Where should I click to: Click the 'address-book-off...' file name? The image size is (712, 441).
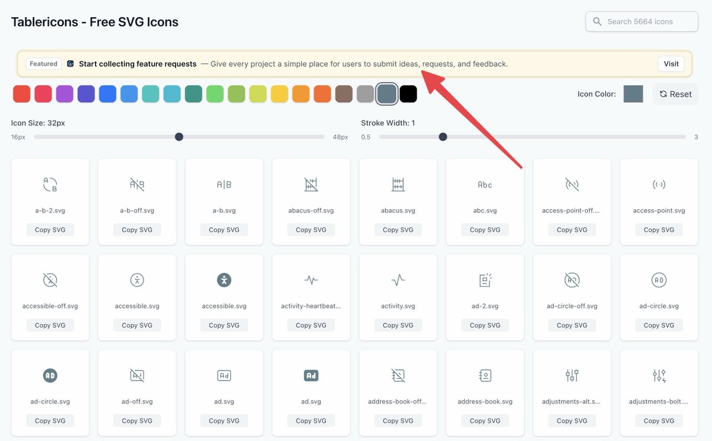point(398,401)
